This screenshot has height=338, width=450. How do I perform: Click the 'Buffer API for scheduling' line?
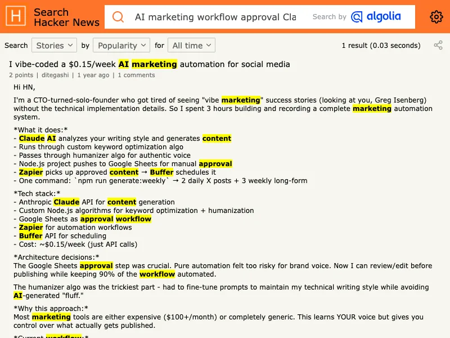tap(60, 236)
